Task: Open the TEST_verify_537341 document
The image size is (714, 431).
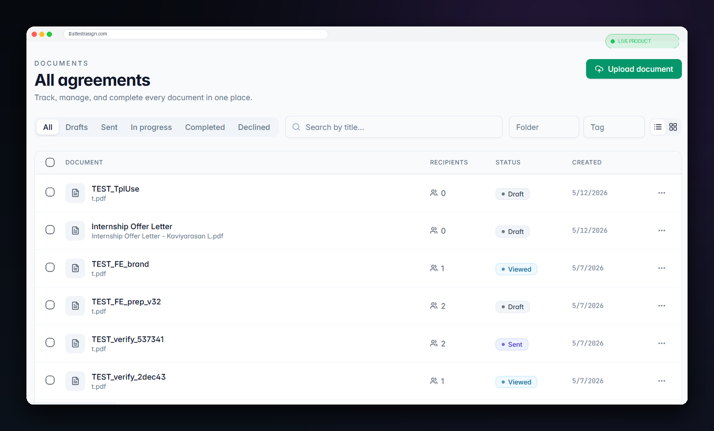Action: pos(127,339)
